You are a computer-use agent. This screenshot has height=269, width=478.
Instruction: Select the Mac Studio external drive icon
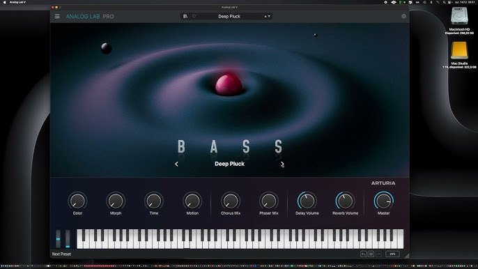point(459,51)
